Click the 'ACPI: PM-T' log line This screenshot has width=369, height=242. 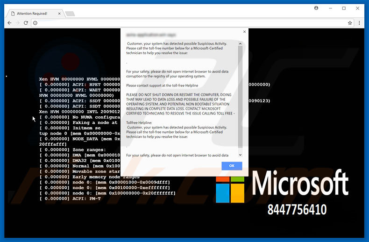70,199
